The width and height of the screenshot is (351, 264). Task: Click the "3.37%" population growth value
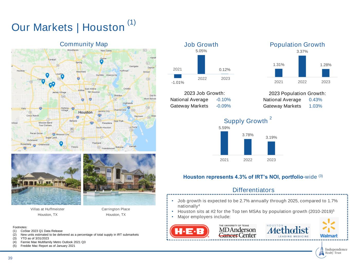302,51
